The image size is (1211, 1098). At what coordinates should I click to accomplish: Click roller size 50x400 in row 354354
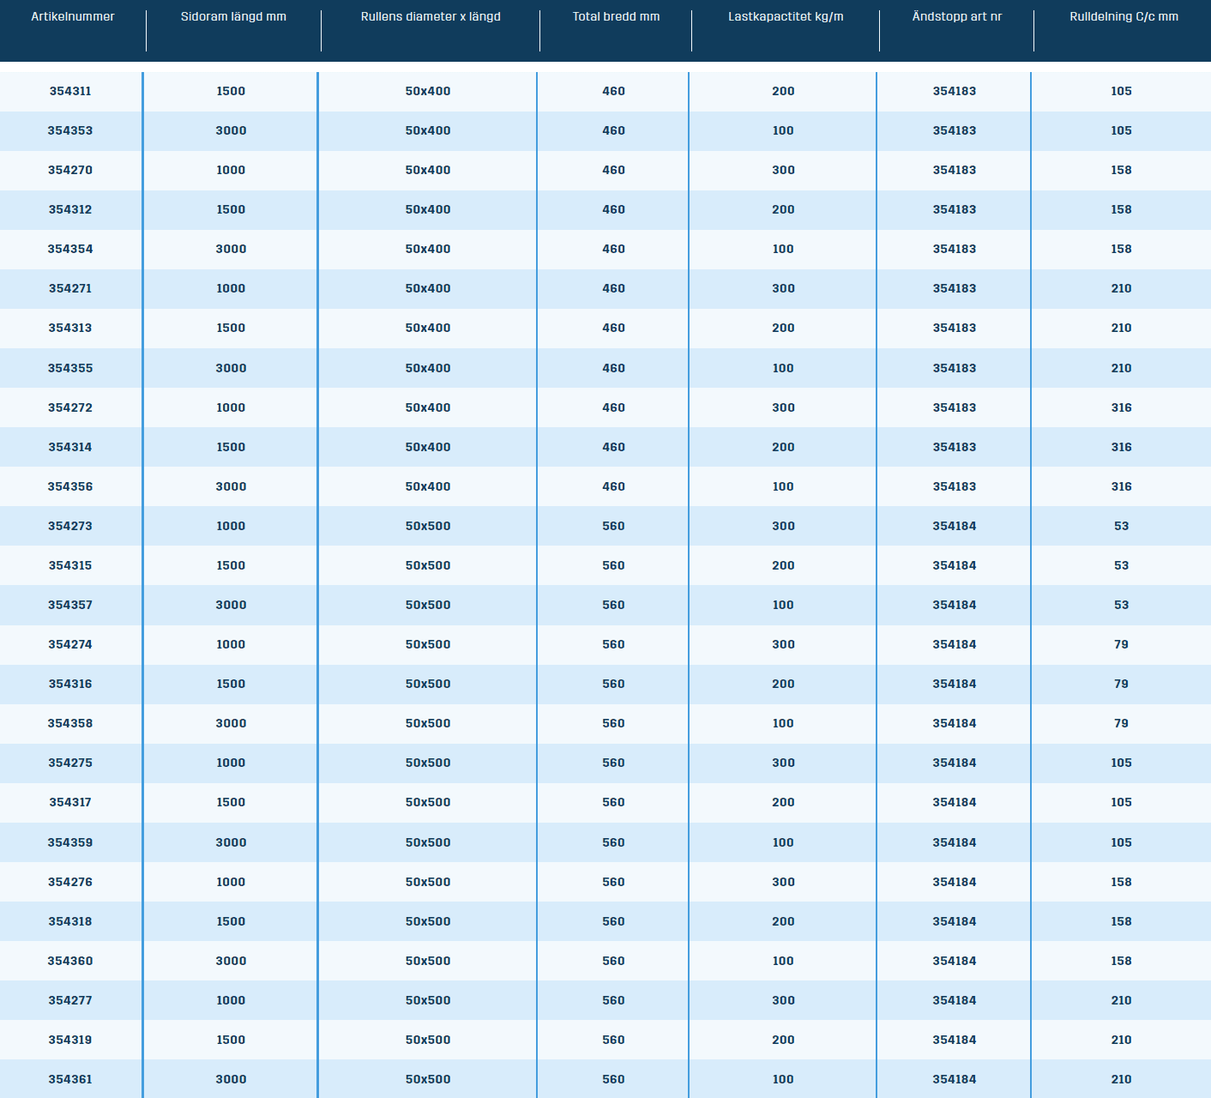click(428, 249)
